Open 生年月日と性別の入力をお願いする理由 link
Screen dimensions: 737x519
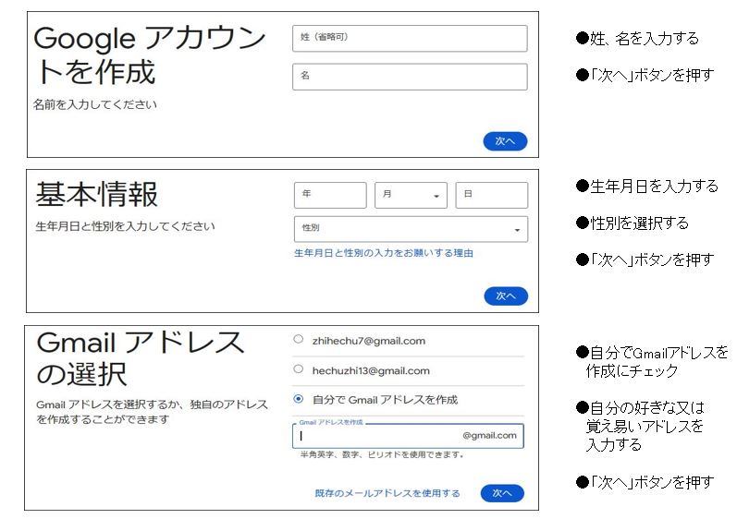pos(384,253)
